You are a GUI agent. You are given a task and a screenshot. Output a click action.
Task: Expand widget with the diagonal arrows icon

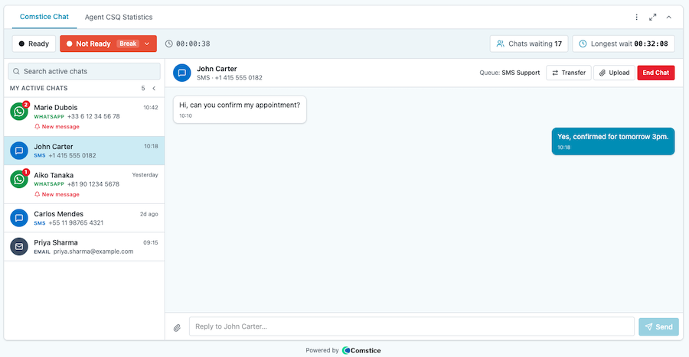652,17
